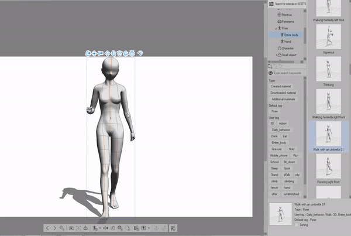The width and height of the screenshot is (351, 236).
Task: Select Entire body in the material tree
Action: coord(286,35)
